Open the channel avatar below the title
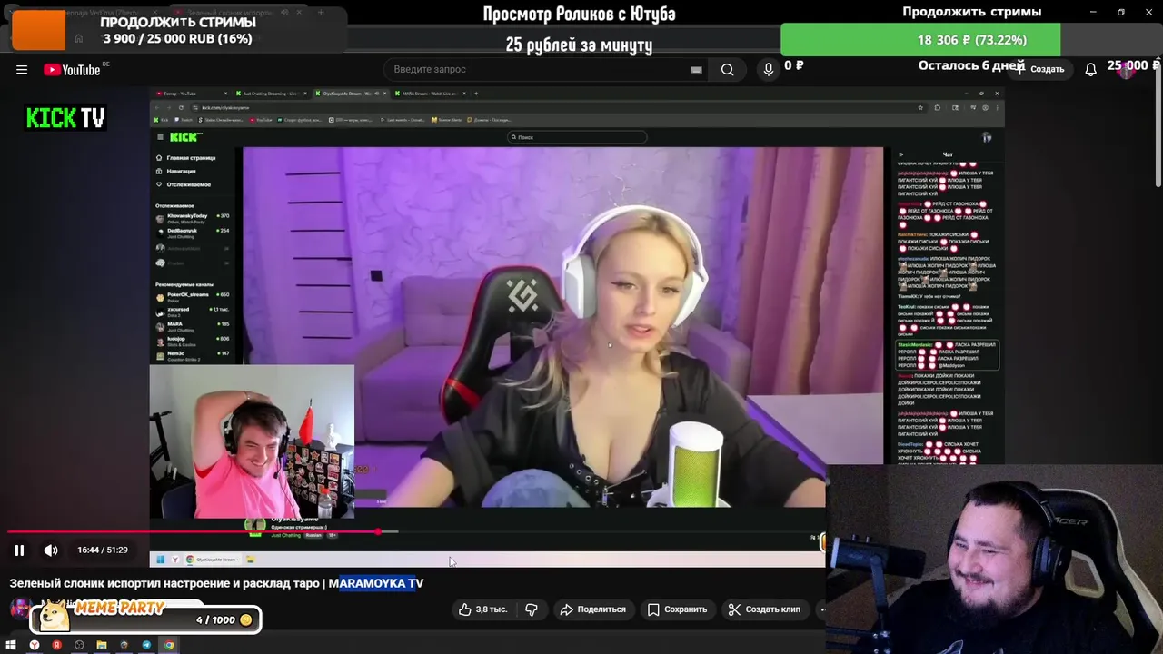Screen dimensions: 1163x654 [19, 609]
